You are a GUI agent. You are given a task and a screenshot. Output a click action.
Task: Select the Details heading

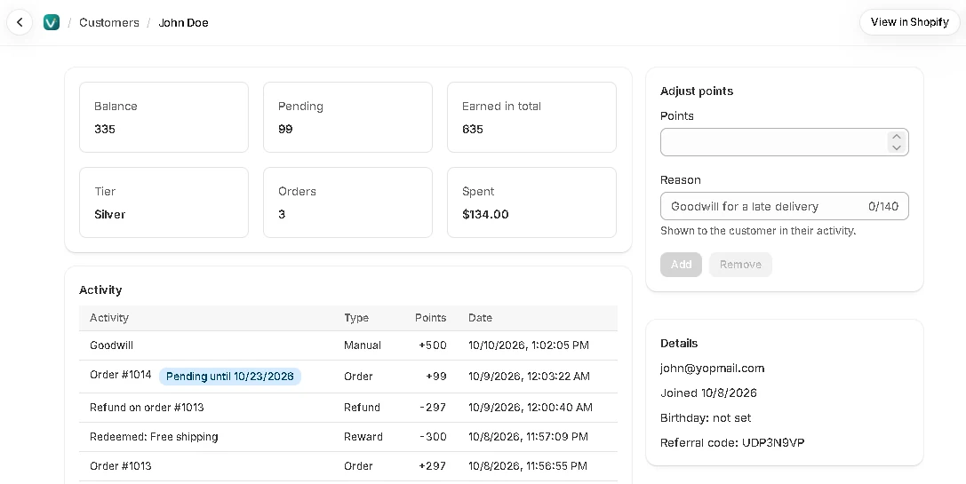tap(679, 344)
